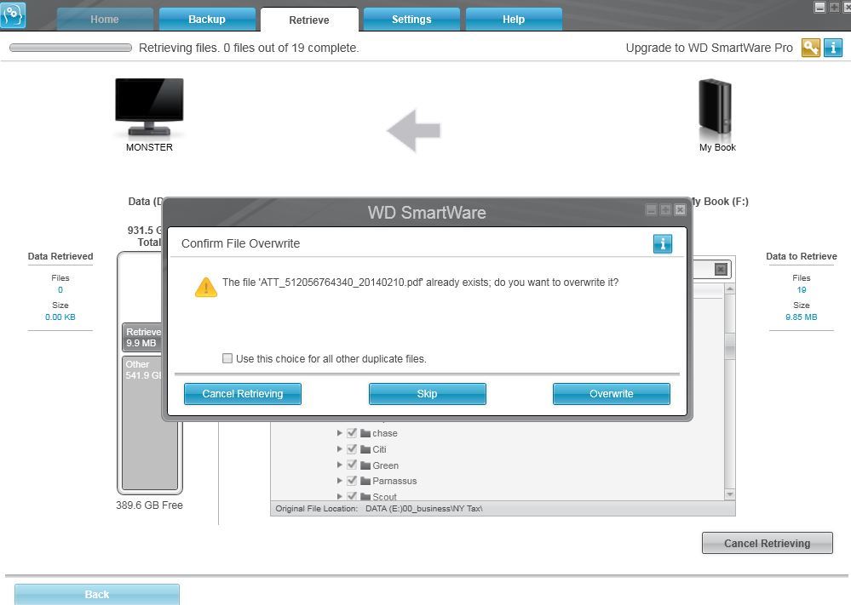Image resolution: width=851 pixels, height=605 pixels.
Task: Close the WD SmartWare dialog
Action: coord(680,210)
